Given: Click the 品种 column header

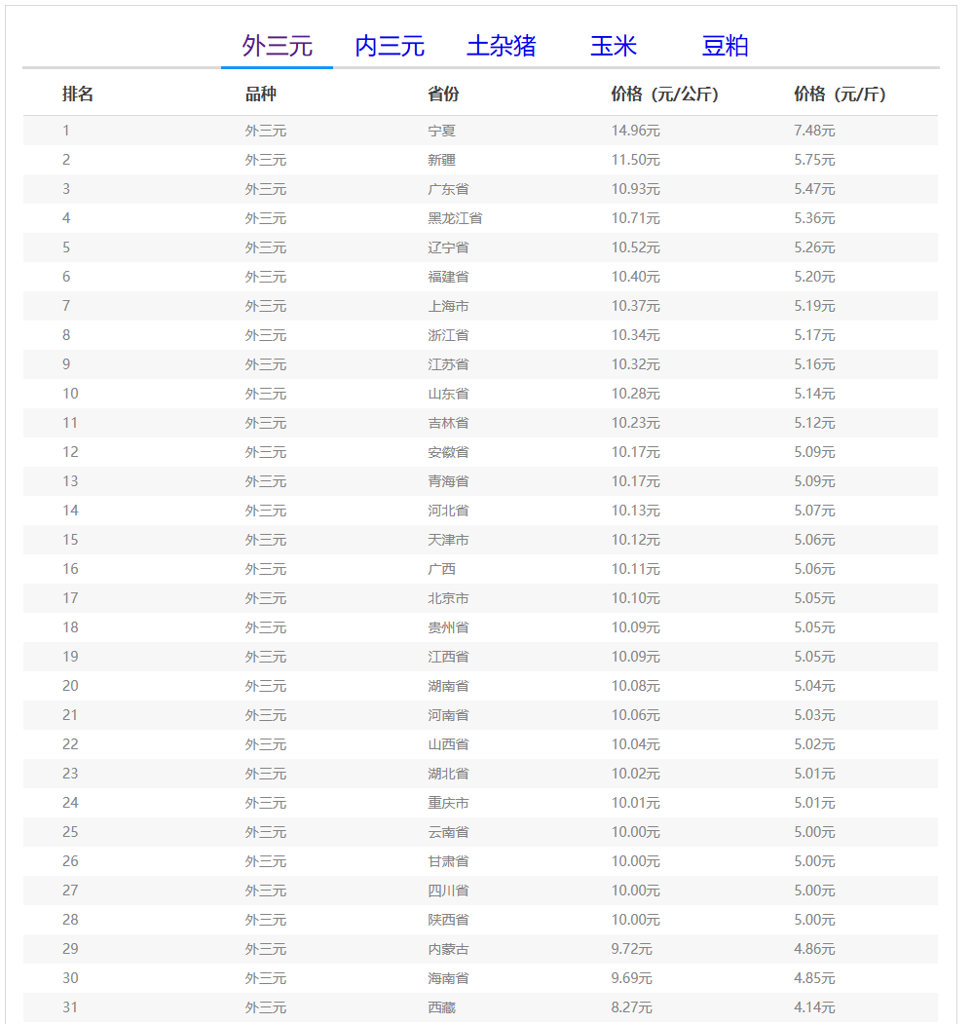Looking at the screenshot, I should 261,95.
